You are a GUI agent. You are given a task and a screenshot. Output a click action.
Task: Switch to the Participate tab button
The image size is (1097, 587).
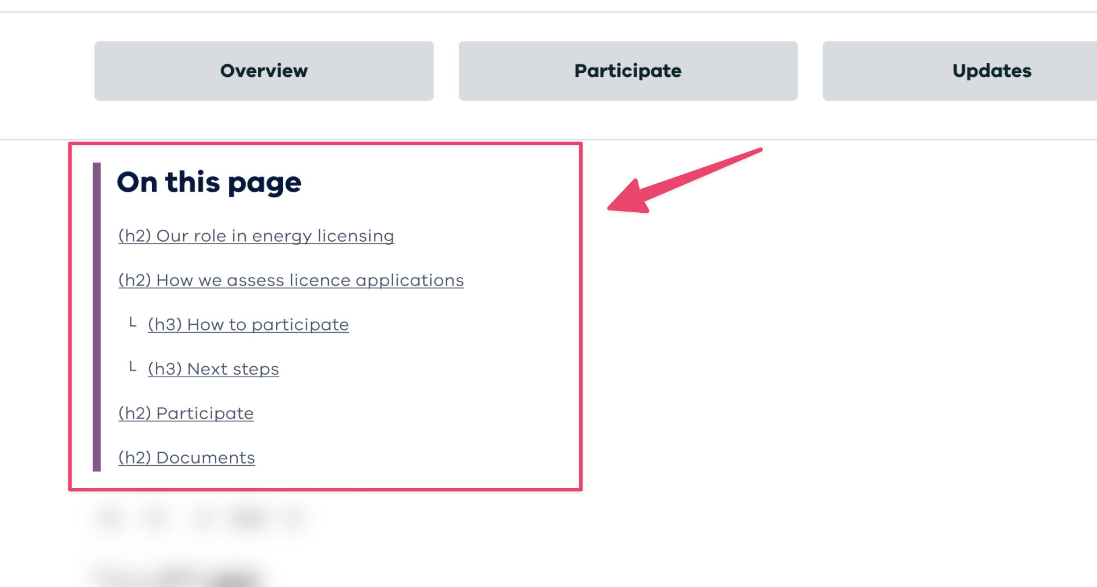pos(628,71)
